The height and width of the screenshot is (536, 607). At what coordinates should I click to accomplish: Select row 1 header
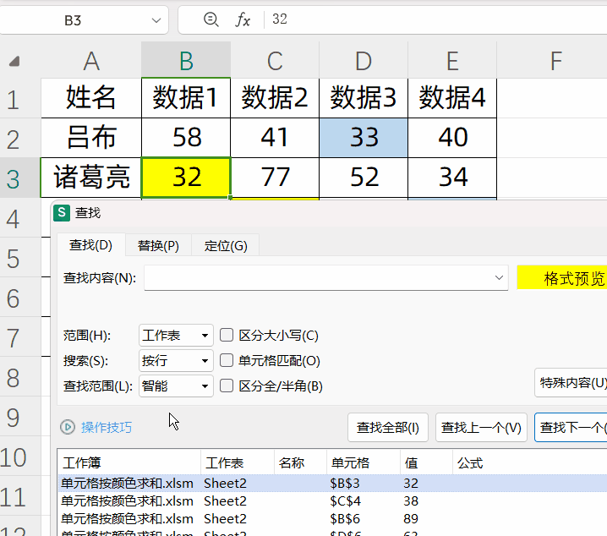point(20,98)
